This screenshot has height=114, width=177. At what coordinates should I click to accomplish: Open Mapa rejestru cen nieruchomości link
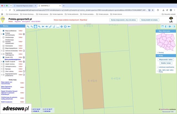tap(7, 83)
